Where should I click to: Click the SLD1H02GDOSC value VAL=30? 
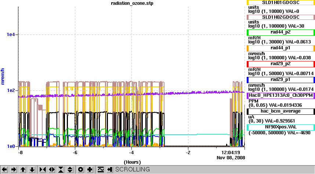coord(296,26)
